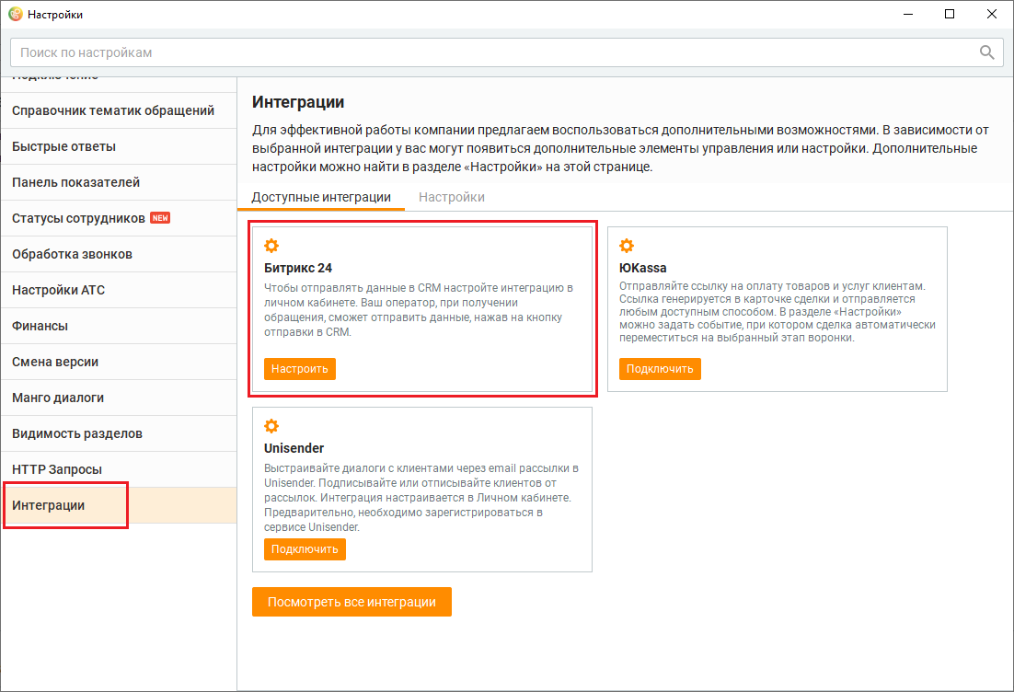Image resolution: width=1014 pixels, height=692 pixels.
Task: Click the Unisender gear icon
Action: click(x=271, y=426)
